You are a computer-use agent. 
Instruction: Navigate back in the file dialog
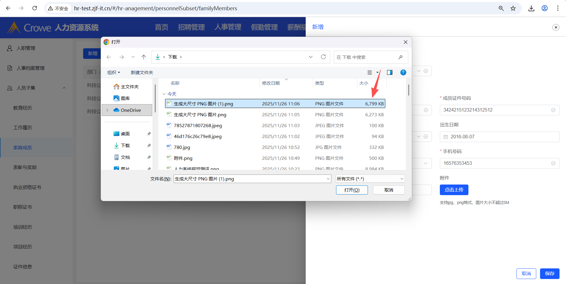tap(109, 57)
